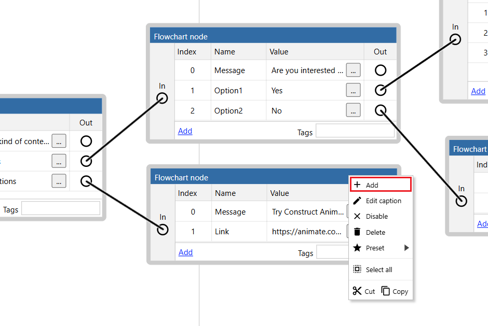Click the pencil icon for Edit caption
488x326 pixels.
(x=358, y=201)
